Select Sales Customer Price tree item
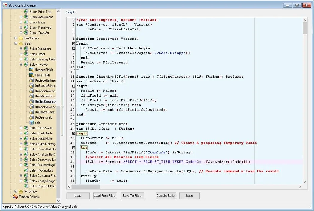The height and width of the screenshot is (211, 314). click(x=42, y=175)
